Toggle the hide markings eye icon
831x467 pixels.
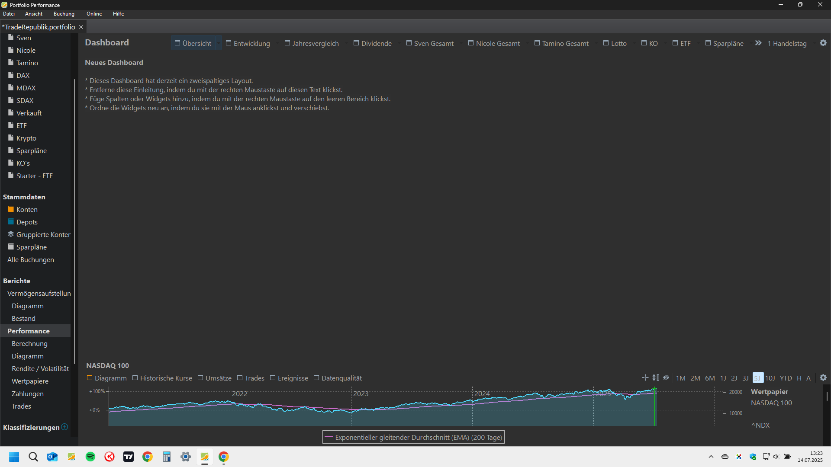[x=666, y=377]
